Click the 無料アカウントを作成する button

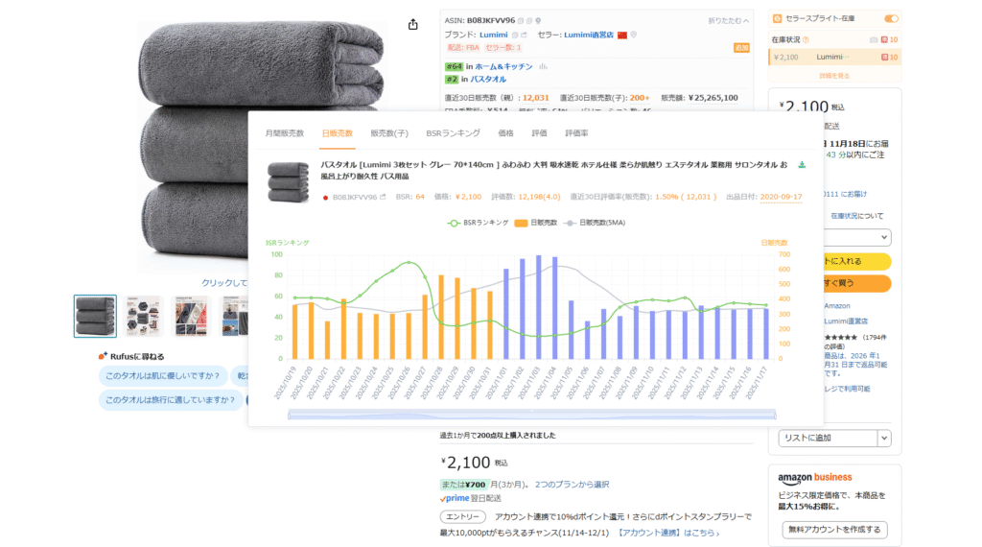tap(832, 530)
